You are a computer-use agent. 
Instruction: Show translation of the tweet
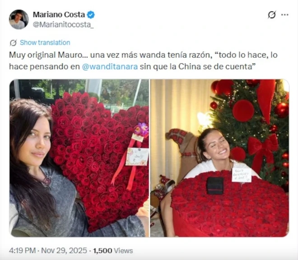[x=45, y=43]
